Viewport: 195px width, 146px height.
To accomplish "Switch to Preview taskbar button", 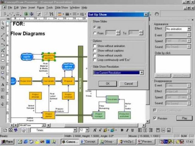I will [x=146, y=142].
